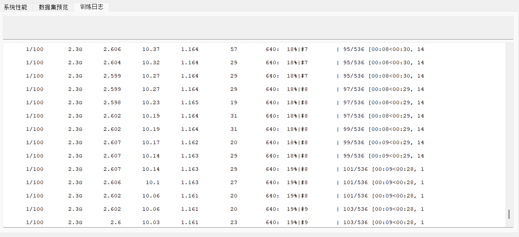
Task: Click the instance count 57
Action: coord(234,49)
